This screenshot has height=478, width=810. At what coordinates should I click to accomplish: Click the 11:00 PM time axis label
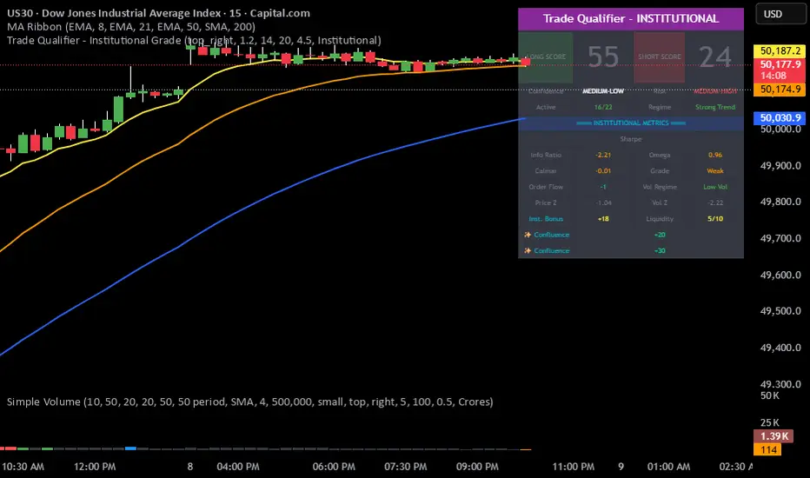(x=573, y=467)
